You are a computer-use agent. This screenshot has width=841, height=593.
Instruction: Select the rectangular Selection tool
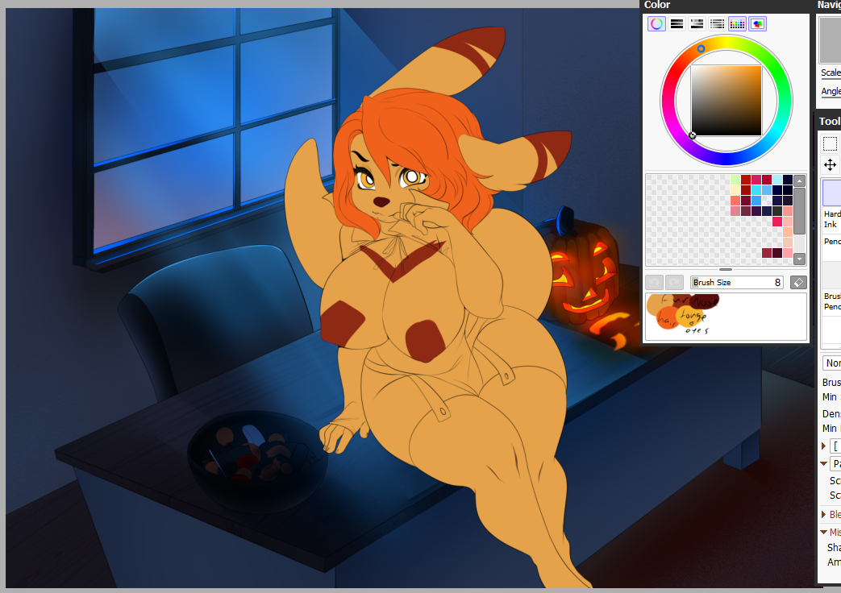[830, 143]
